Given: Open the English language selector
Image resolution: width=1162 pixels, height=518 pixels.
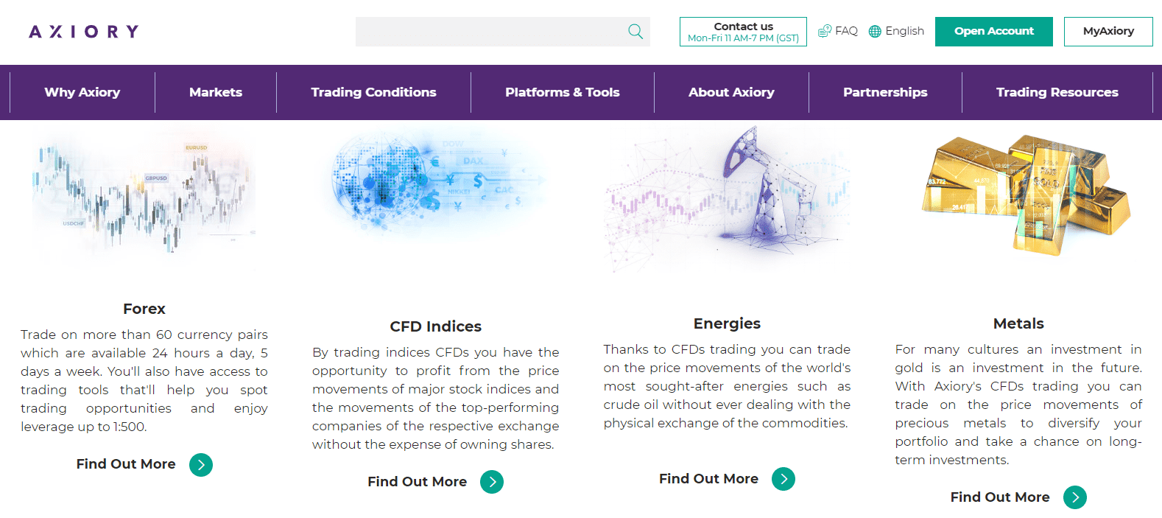Looking at the screenshot, I should [904, 31].
